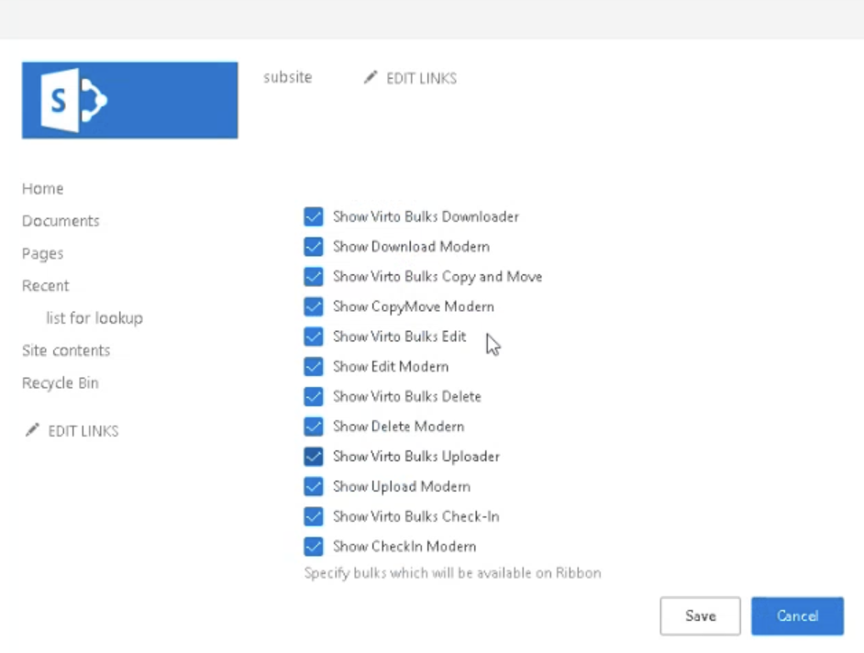864x653 pixels.
Task: Click the subsite top navigation link
Action: coord(288,77)
